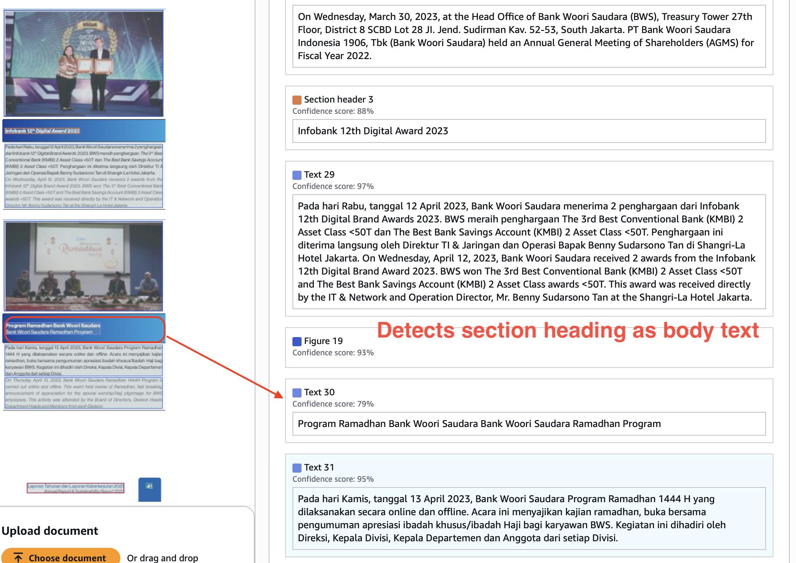Click the blue square beside Text 29
Screen dimensions: 796x563
point(297,175)
